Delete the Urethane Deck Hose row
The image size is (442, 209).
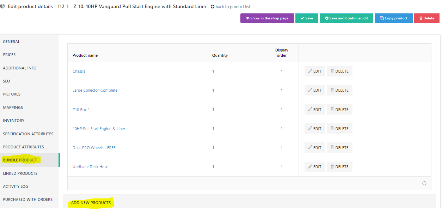[339, 167]
